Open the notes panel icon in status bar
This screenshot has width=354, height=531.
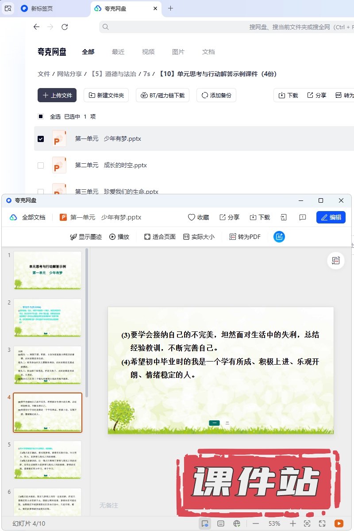pos(221,523)
